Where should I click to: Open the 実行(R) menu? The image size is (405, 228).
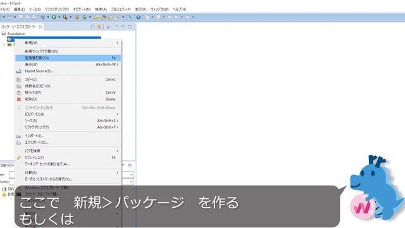click(x=140, y=9)
